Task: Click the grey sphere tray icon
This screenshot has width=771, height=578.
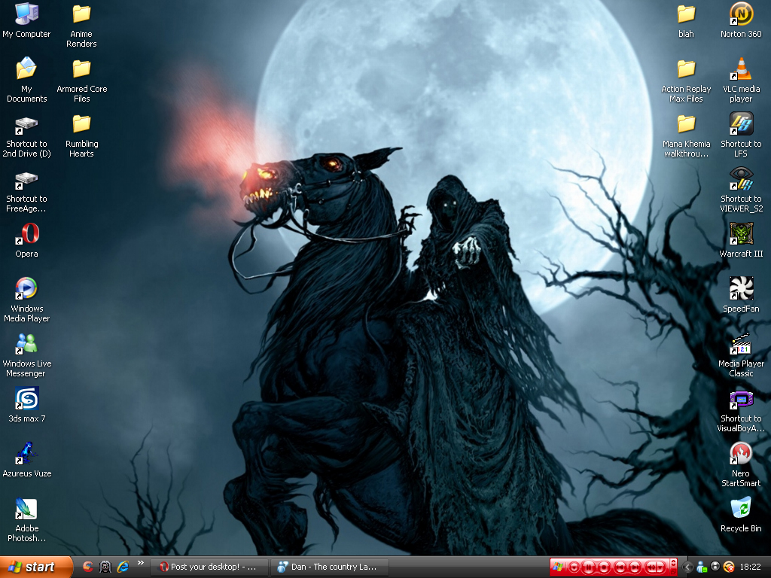Action: click(x=715, y=566)
